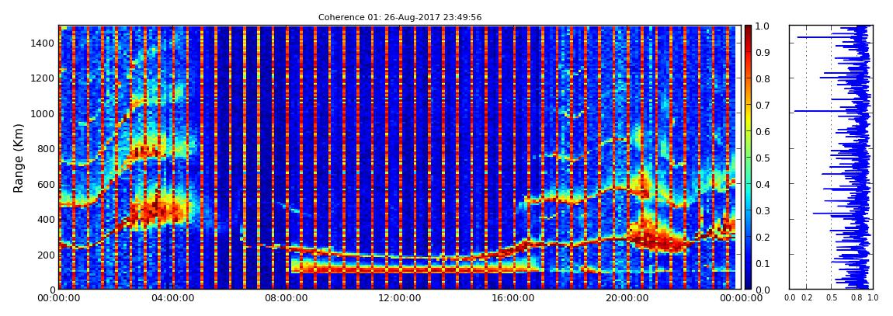Click the 1000 range tick label

[43, 114]
